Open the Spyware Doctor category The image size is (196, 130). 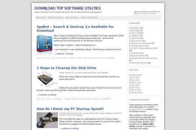[138, 56]
